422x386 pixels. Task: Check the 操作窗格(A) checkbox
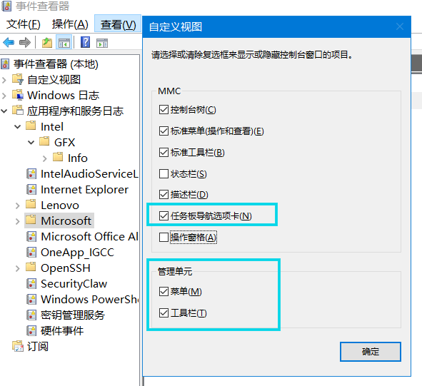tap(164, 238)
